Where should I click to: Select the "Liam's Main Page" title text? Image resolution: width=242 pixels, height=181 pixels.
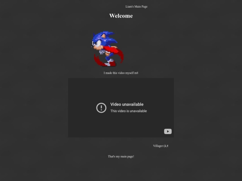(x=136, y=6)
